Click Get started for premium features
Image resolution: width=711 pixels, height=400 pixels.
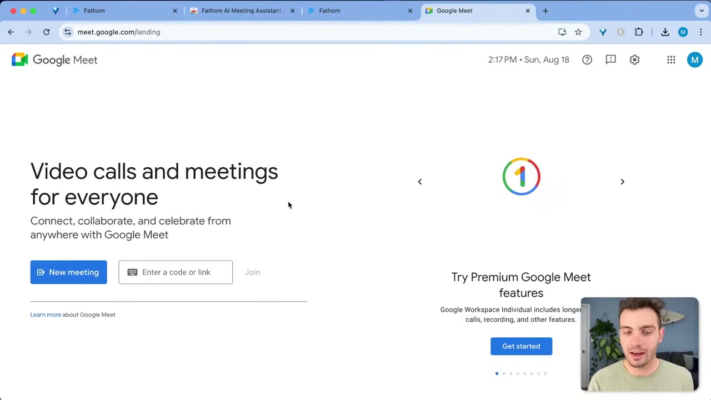pyautogui.click(x=521, y=346)
